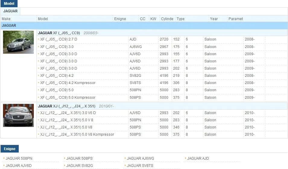This screenshot has height=169, width=288.
Task: Open the JAGUAR AJD engine link
Action: tap(198, 158)
